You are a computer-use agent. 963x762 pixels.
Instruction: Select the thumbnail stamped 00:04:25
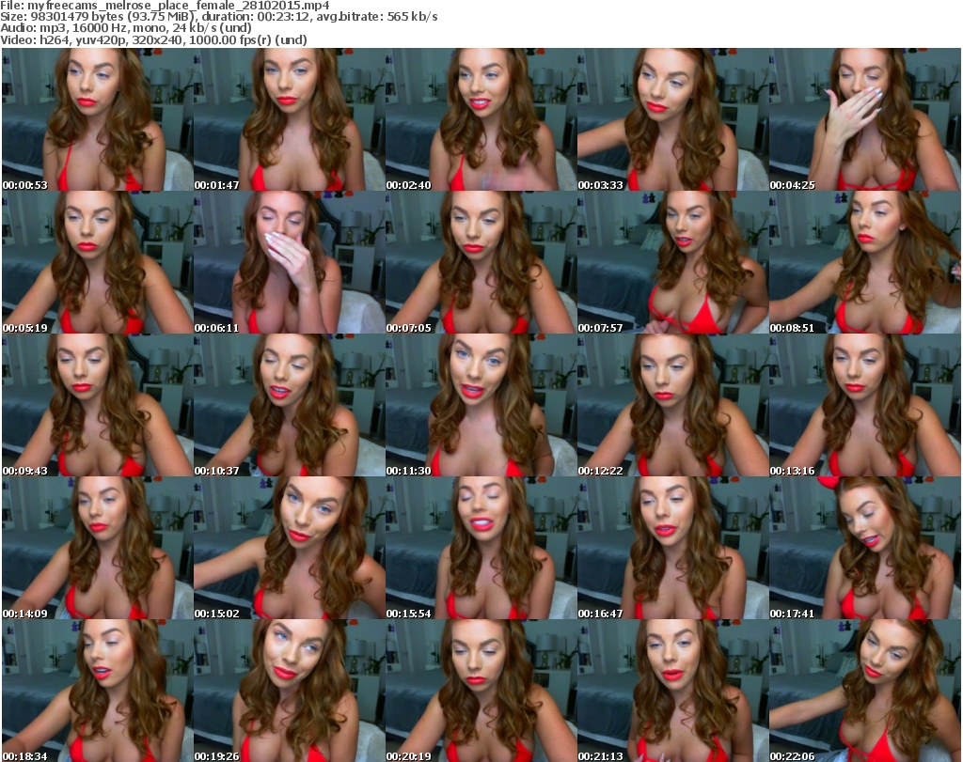(x=865, y=119)
